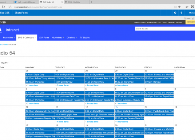Expand the Production menu dropdown
This screenshot has height=140, width=195.
tap(9, 38)
